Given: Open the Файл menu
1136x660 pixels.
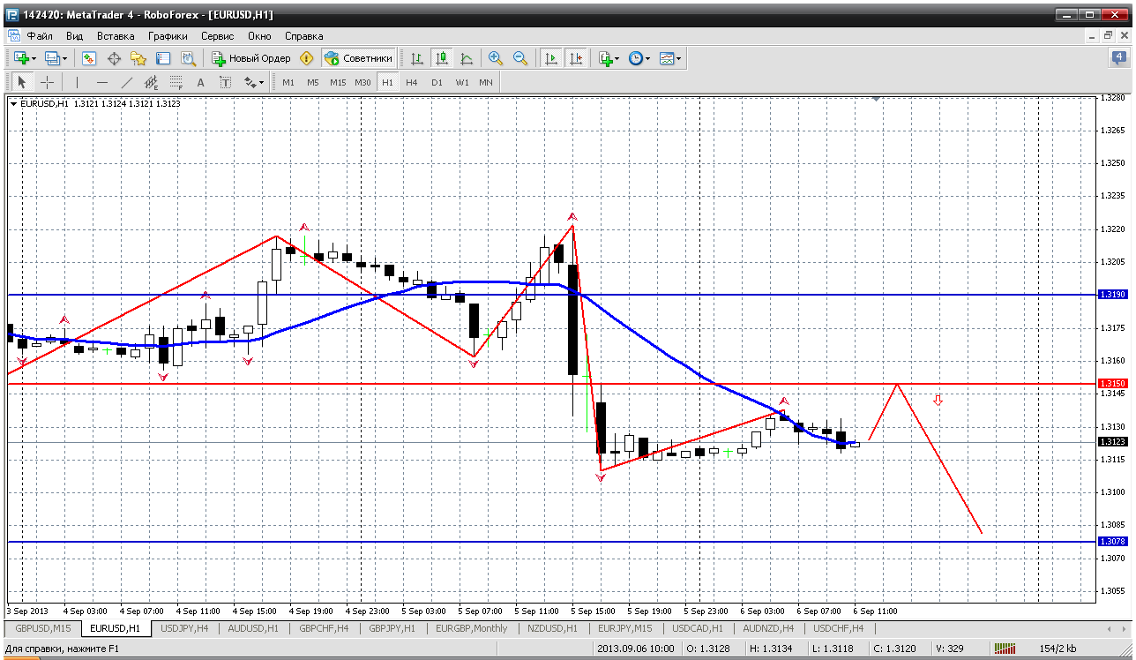Looking at the screenshot, I should [x=40, y=36].
